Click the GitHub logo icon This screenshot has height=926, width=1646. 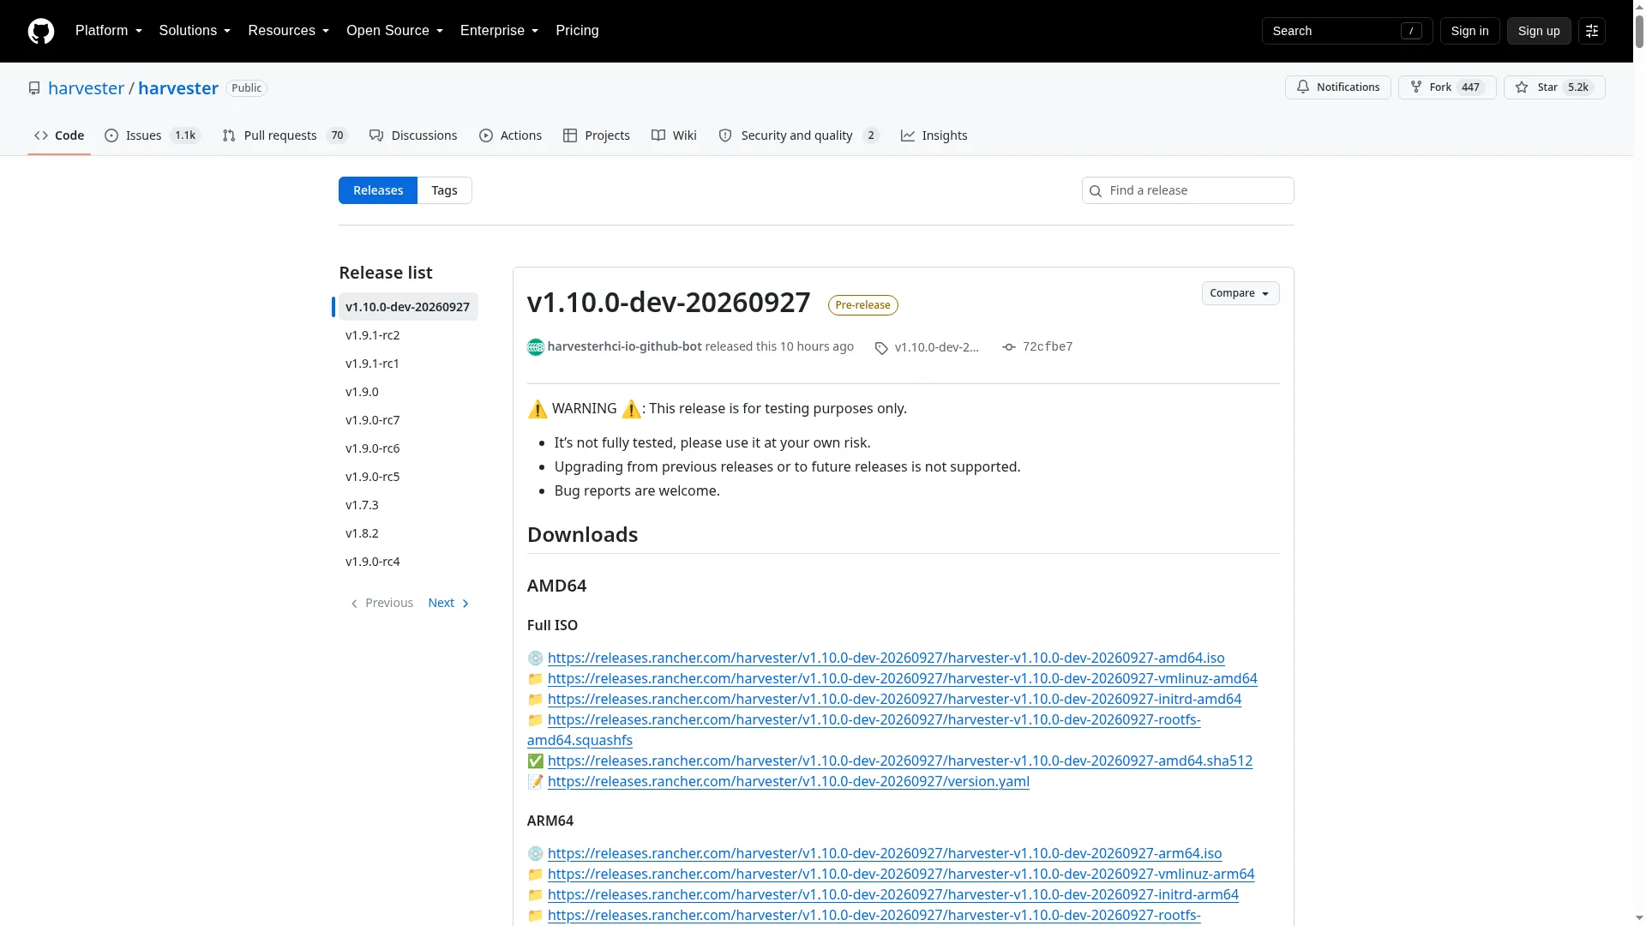pos(41,31)
